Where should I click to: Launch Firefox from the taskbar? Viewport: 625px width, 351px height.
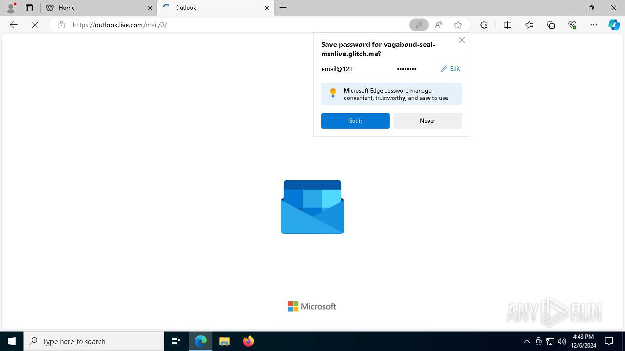[x=249, y=341]
